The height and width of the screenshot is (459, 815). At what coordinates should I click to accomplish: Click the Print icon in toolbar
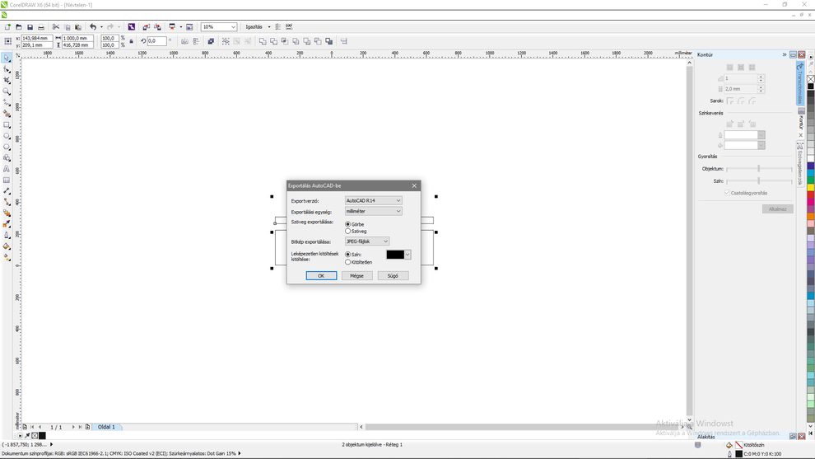tap(41, 27)
